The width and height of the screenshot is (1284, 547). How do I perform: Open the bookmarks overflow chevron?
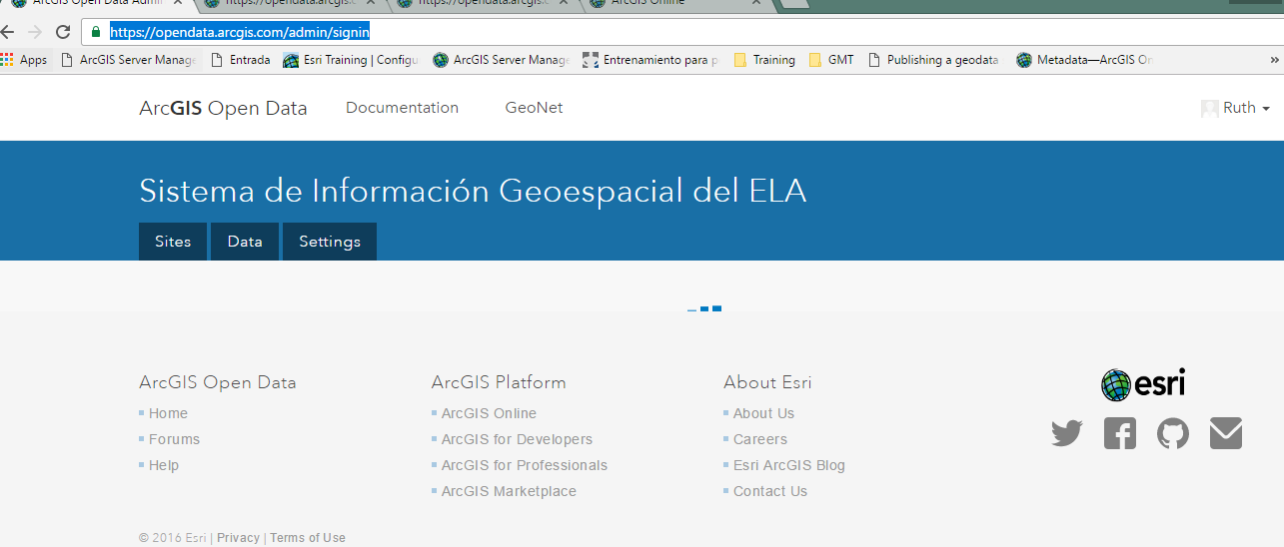click(1274, 60)
